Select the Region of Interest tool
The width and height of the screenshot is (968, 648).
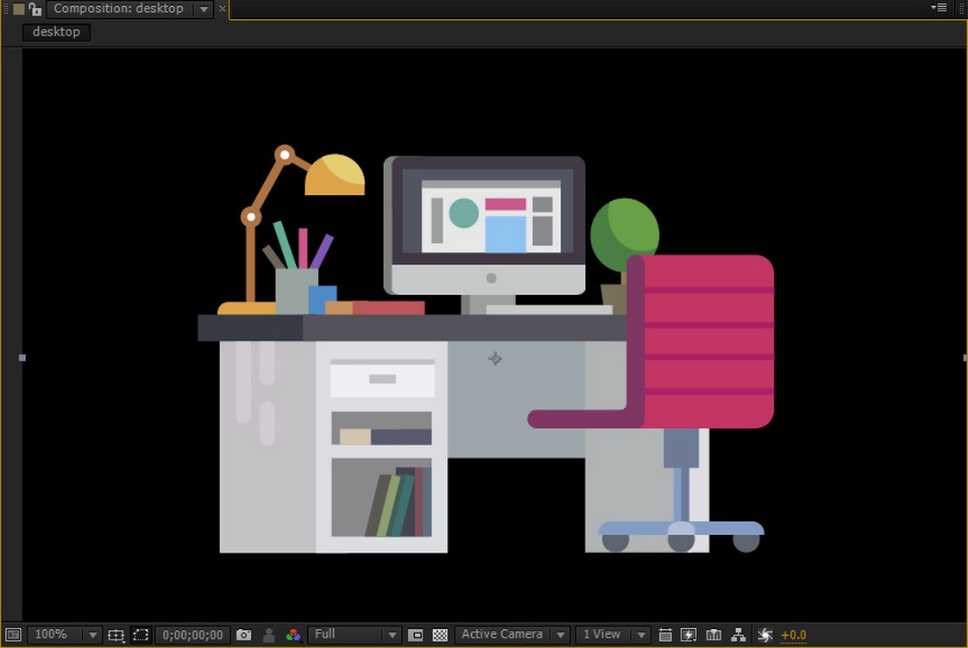(415, 634)
